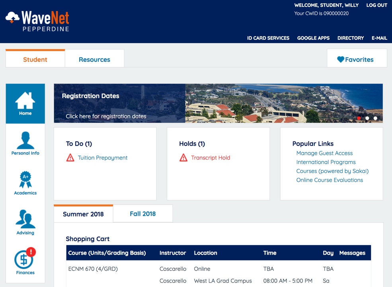Select the second banner carousel dot
392x287 pixels.
coord(367,118)
